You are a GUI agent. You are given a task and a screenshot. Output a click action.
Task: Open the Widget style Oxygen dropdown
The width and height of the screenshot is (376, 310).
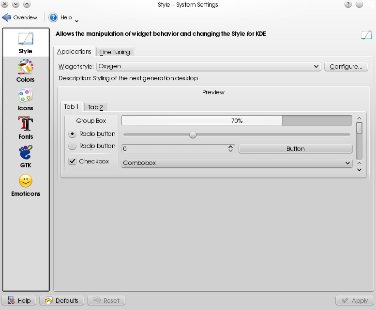(209, 66)
